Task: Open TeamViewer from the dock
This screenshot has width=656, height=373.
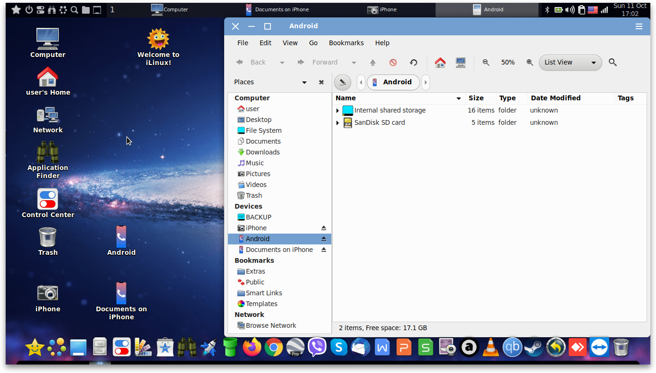Action: pos(599,348)
